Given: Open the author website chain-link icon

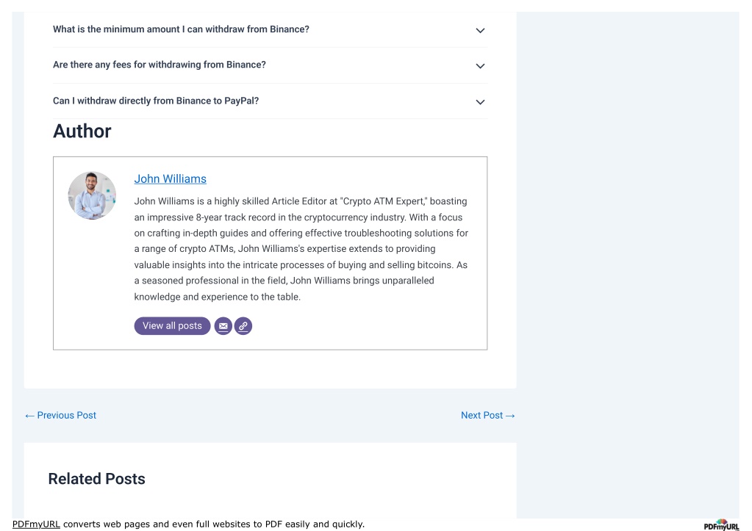Looking at the screenshot, I should [x=243, y=326].
